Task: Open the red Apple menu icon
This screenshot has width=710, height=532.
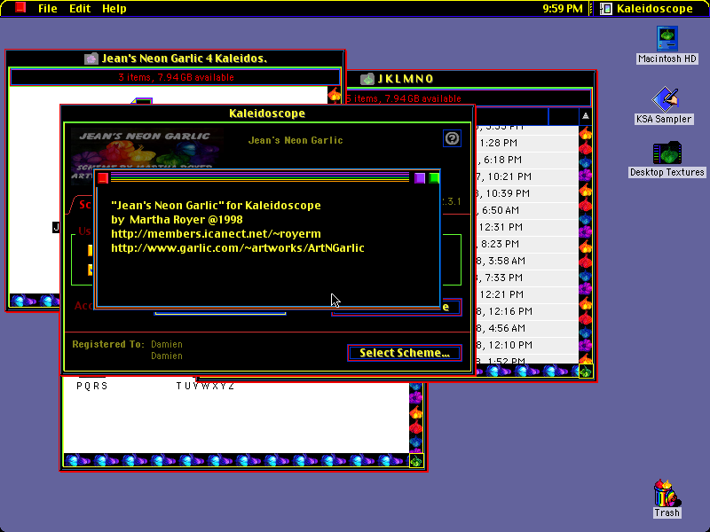Action: point(20,8)
